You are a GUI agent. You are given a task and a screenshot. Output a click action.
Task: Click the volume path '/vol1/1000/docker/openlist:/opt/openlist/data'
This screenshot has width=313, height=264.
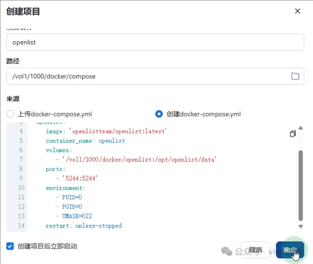pyautogui.click(x=139, y=159)
